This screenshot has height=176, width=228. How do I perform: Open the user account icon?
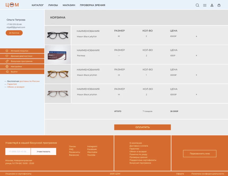pos(212,5)
